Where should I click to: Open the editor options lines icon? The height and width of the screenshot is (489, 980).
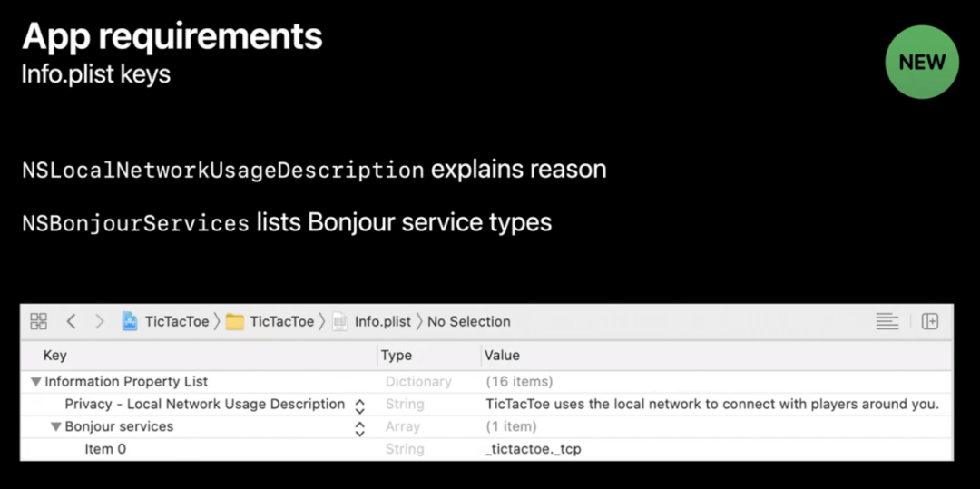(887, 322)
